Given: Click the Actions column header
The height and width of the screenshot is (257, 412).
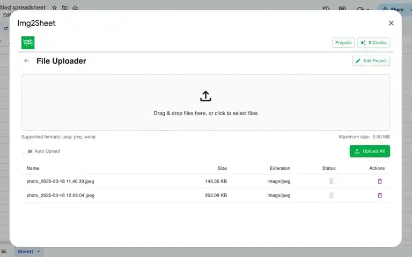Looking at the screenshot, I should tap(377, 168).
